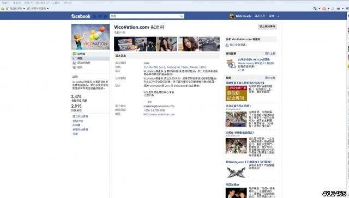This screenshot has height=198, width=349.
Task: Click the Costco shopping cart page icon
Action: click(231, 64)
